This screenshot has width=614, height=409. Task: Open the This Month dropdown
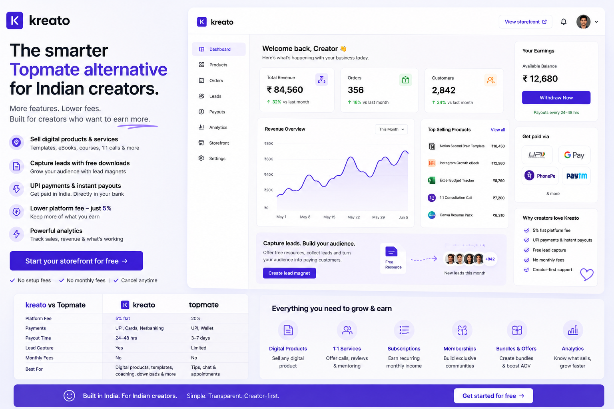(x=391, y=129)
